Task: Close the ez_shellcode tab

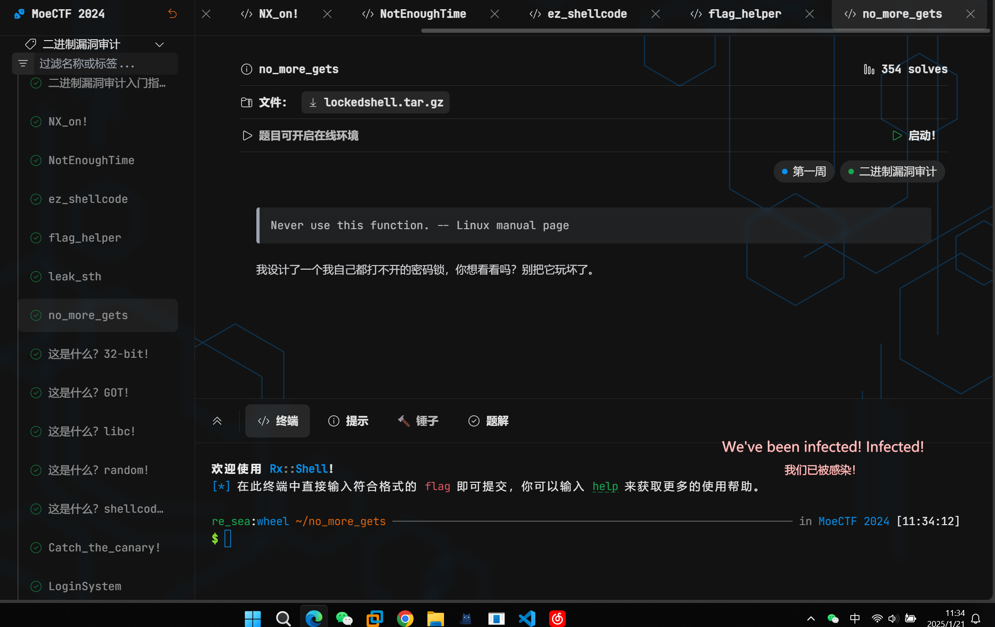Action: pyautogui.click(x=656, y=14)
